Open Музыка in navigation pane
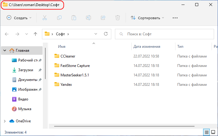 coord(22,109)
